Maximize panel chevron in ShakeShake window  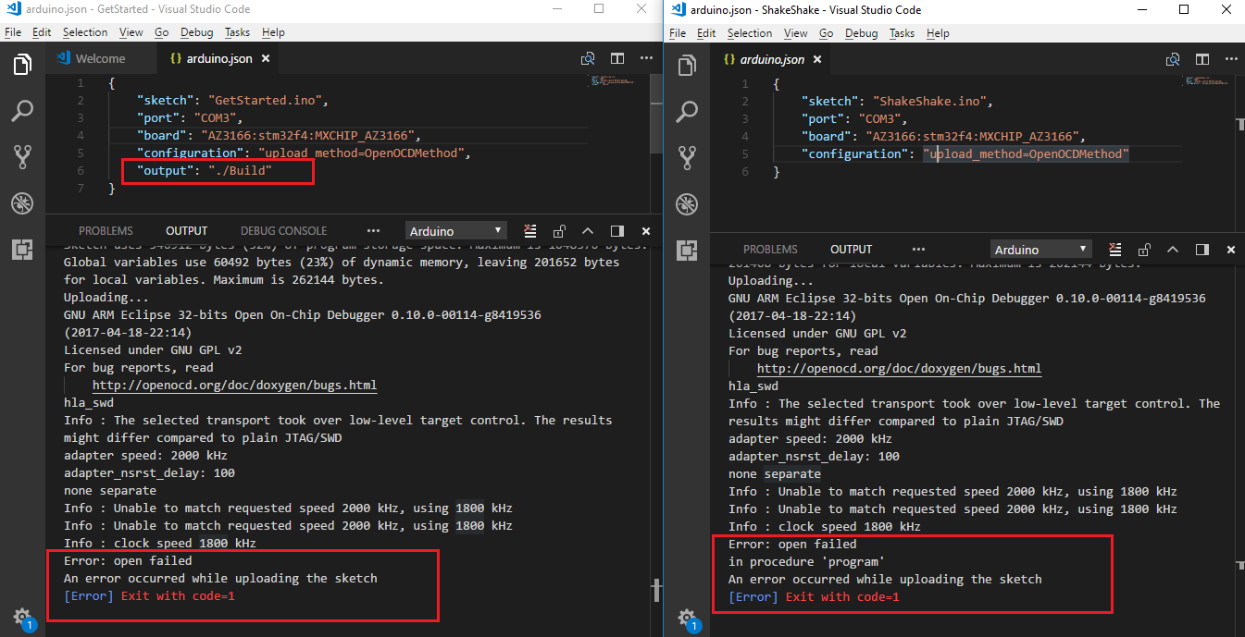click(x=1174, y=250)
